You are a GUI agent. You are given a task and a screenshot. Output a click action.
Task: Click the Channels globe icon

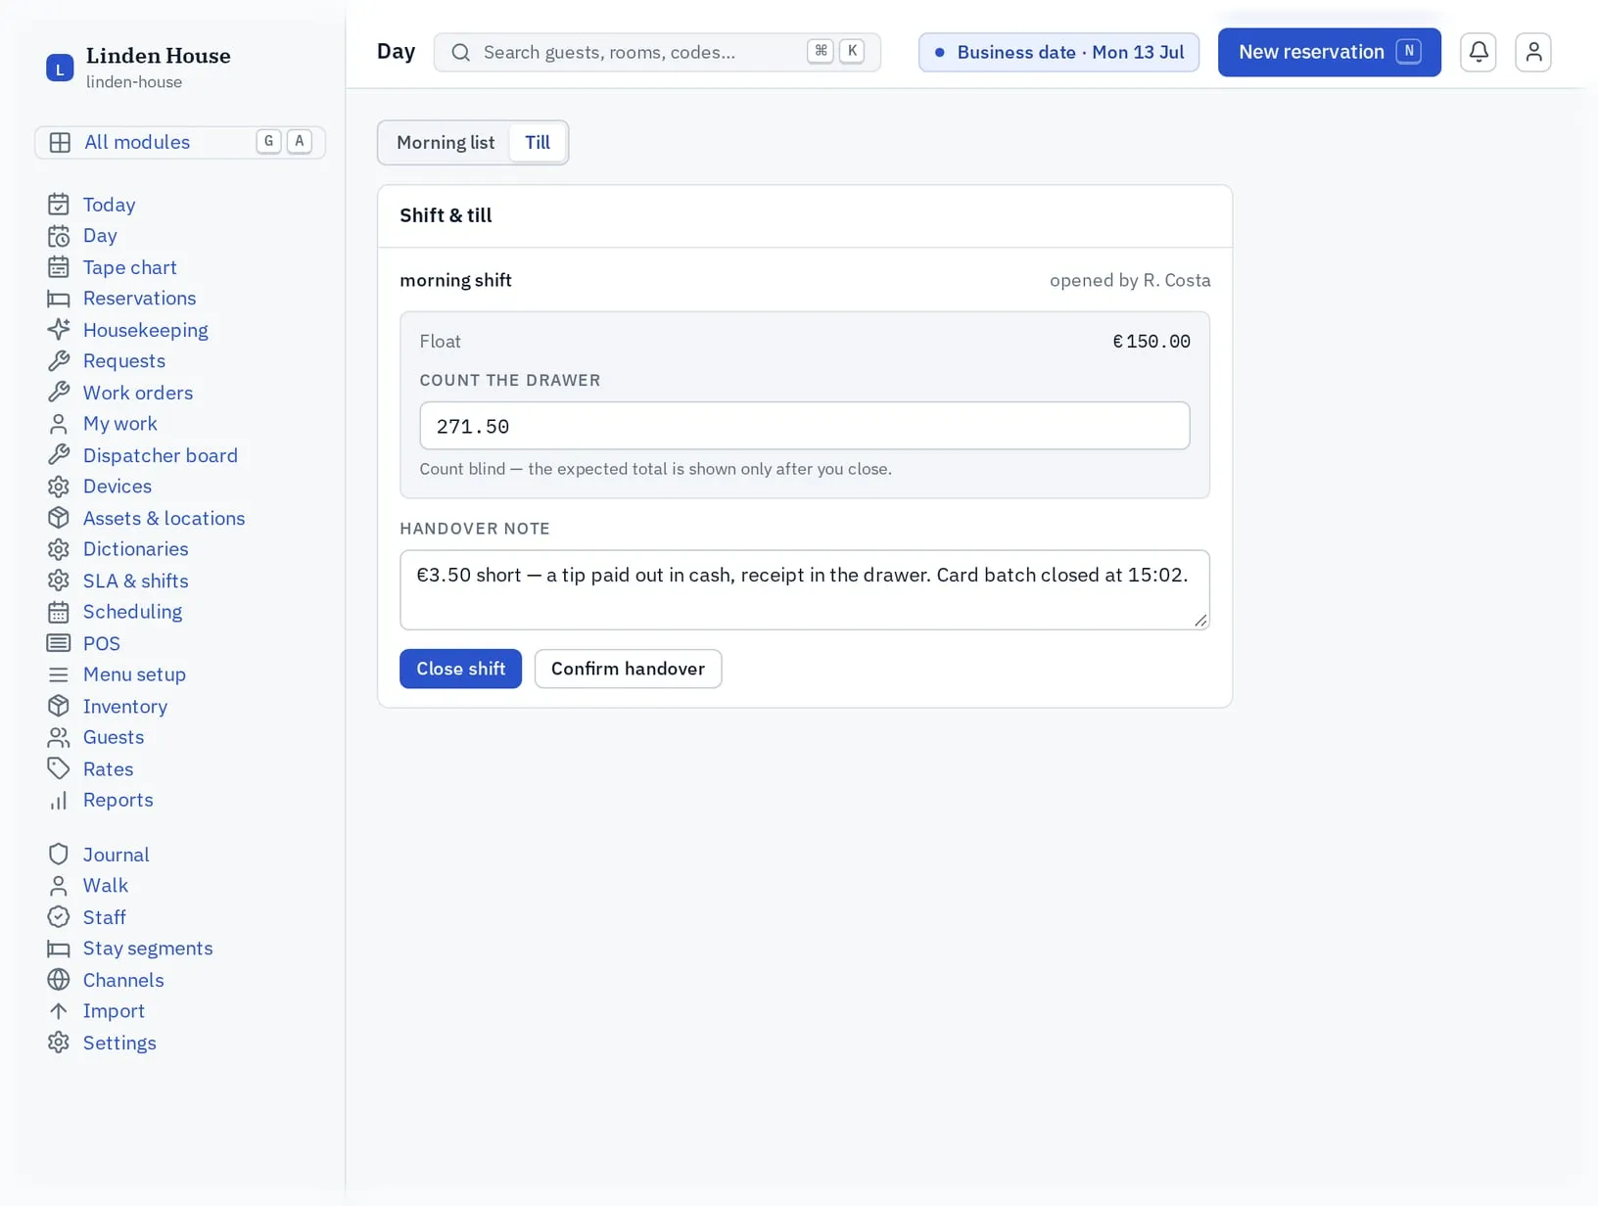[x=59, y=980]
